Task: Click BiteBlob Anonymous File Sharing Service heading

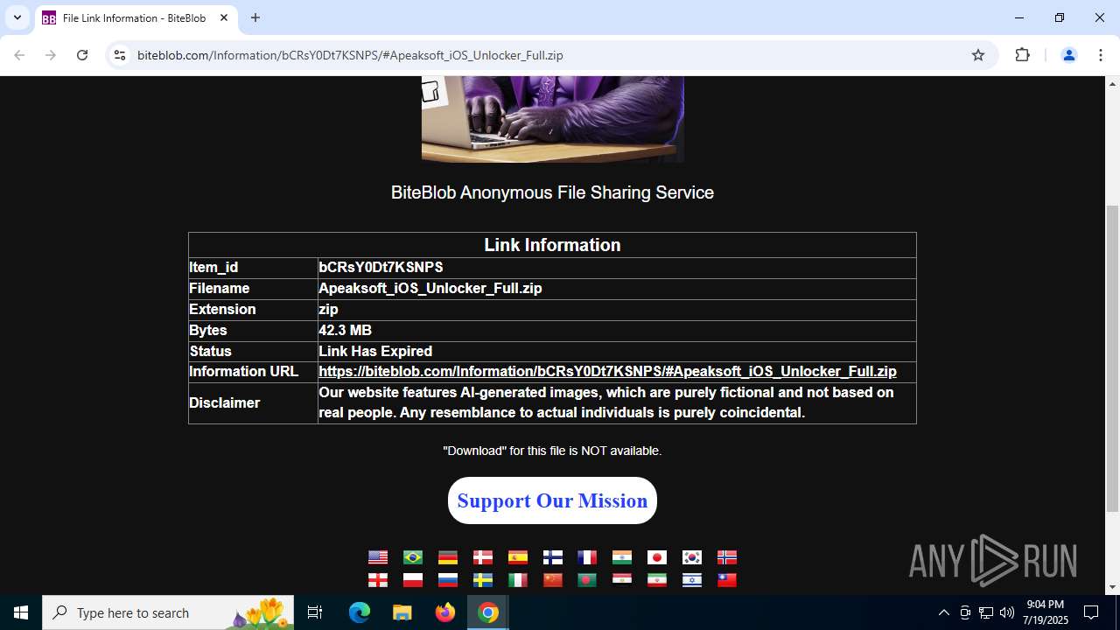Action: click(x=552, y=192)
